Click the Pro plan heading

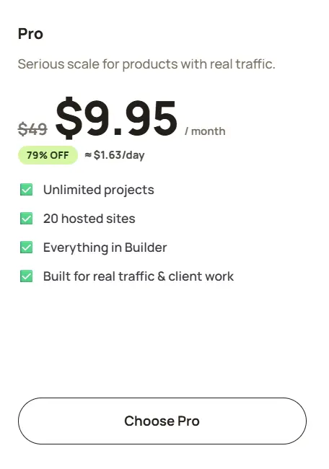coord(30,33)
